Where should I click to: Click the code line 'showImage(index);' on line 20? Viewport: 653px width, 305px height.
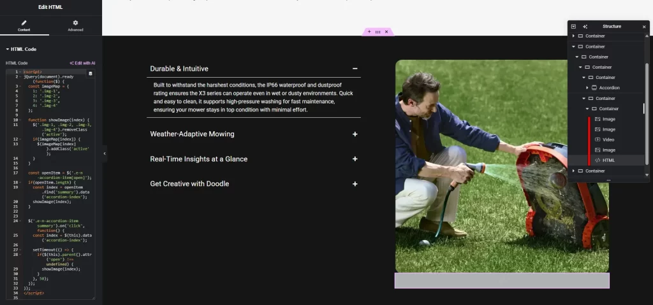click(x=52, y=201)
